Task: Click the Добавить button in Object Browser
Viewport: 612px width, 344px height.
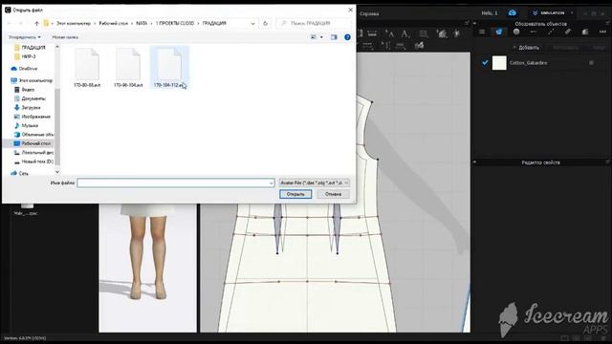Action: click(526, 48)
